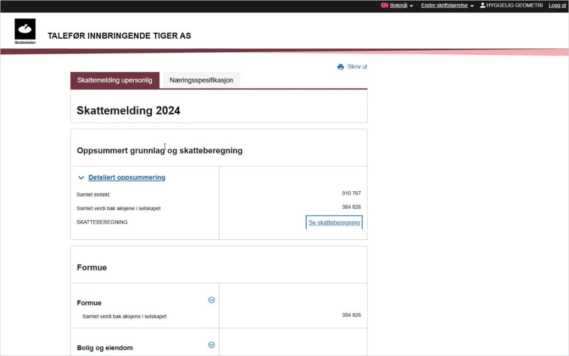Click the chevron next to Detaljert oppsummering
This screenshot has width=569, height=356.
[x=81, y=177]
